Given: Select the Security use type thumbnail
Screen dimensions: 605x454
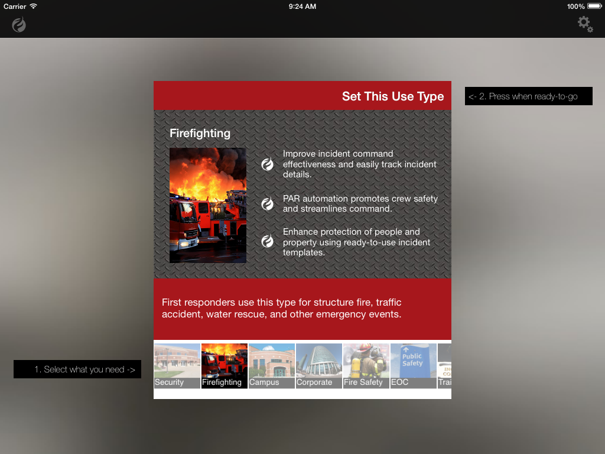Looking at the screenshot, I should click(177, 365).
